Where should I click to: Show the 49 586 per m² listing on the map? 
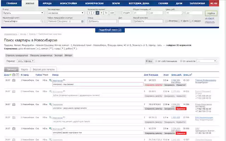click(x=50, y=104)
